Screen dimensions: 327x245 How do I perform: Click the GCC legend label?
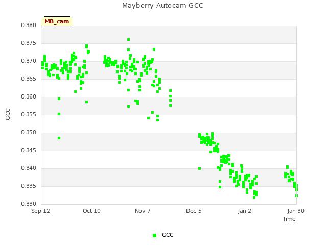click(x=168, y=235)
